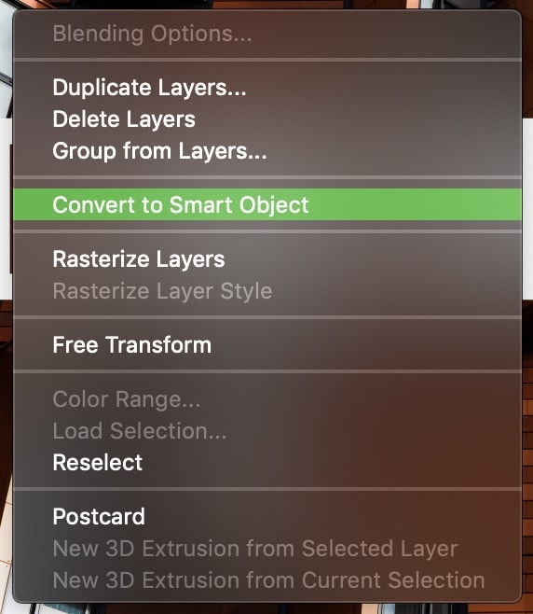Open Blending Options from context menu

(267, 34)
